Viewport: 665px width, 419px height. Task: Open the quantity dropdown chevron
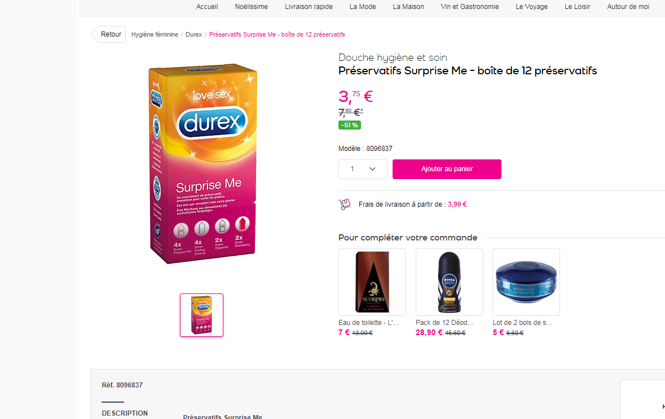[x=372, y=169]
